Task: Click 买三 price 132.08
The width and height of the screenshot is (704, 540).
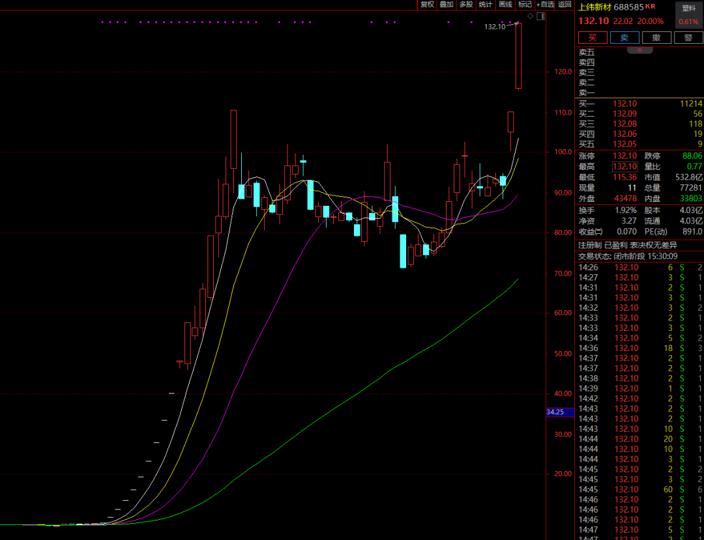Action: 624,124
